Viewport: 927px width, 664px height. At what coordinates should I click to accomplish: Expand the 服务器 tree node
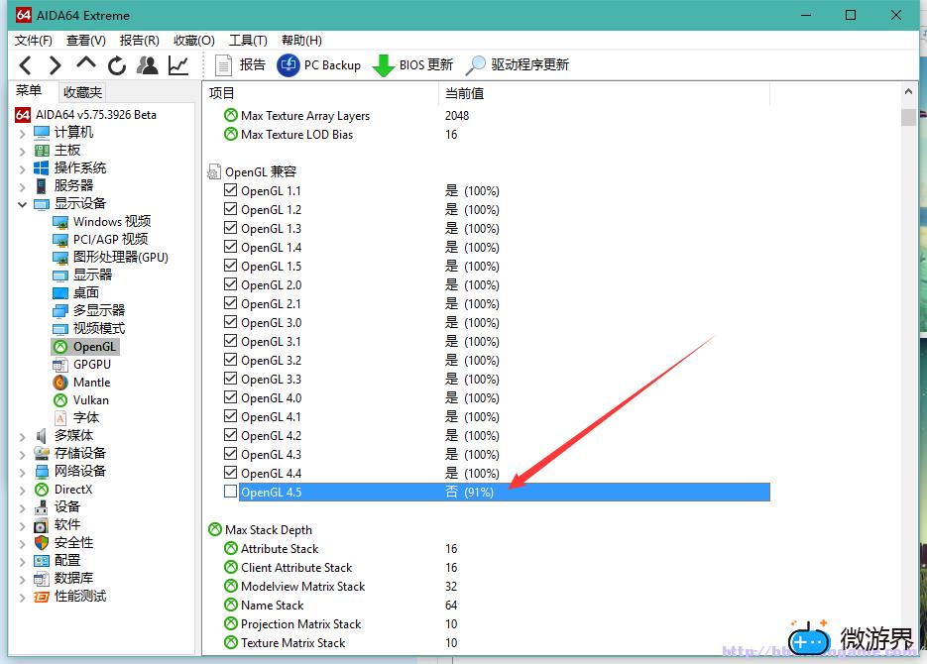(x=23, y=186)
